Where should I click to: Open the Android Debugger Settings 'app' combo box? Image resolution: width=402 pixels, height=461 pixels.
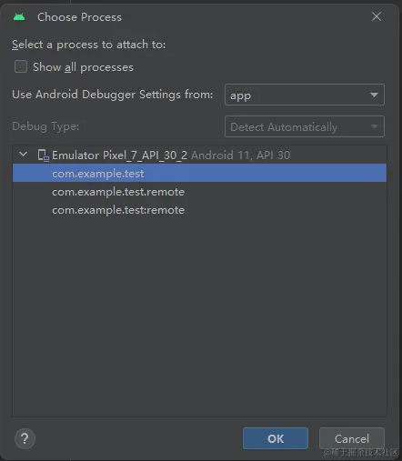click(305, 95)
